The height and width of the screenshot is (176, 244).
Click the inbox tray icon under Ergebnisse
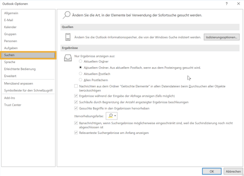pyautogui.click(x=68, y=58)
